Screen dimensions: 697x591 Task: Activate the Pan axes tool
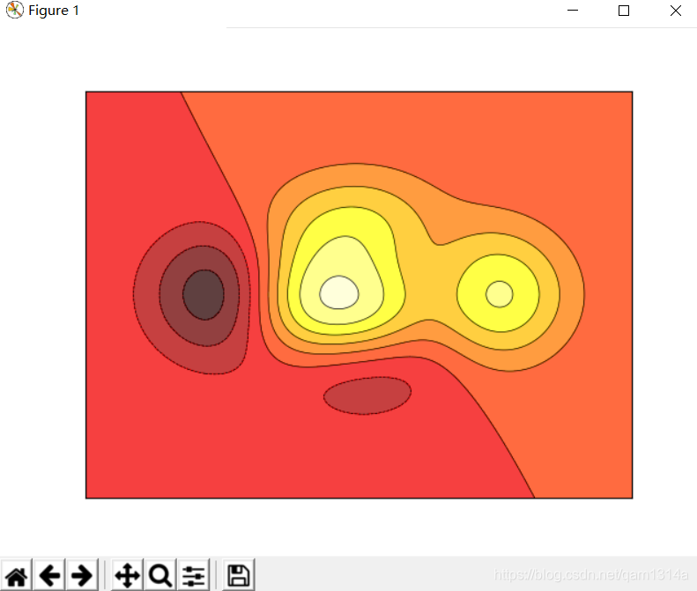[128, 575]
